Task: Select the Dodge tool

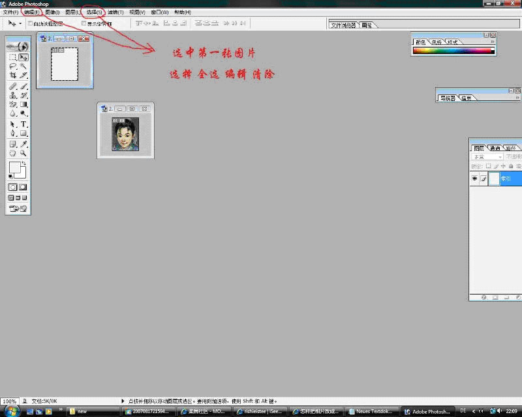Action: [x=23, y=113]
